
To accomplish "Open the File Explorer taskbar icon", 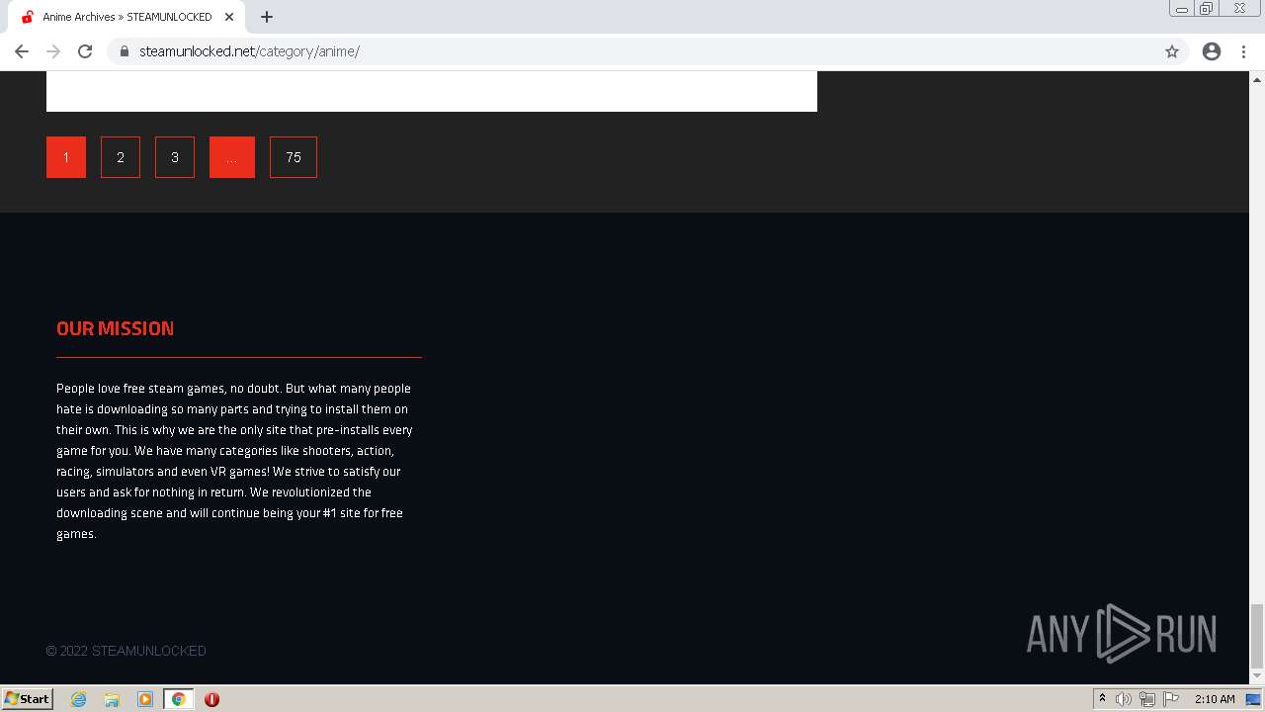I will 112,699.
